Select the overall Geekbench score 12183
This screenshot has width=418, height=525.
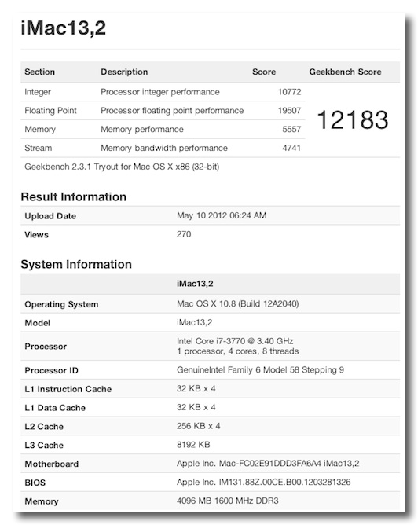[x=353, y=120]
